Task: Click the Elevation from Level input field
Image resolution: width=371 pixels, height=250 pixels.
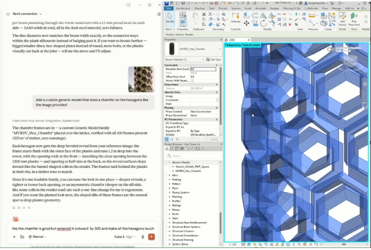Action: (x=203, y=69)
